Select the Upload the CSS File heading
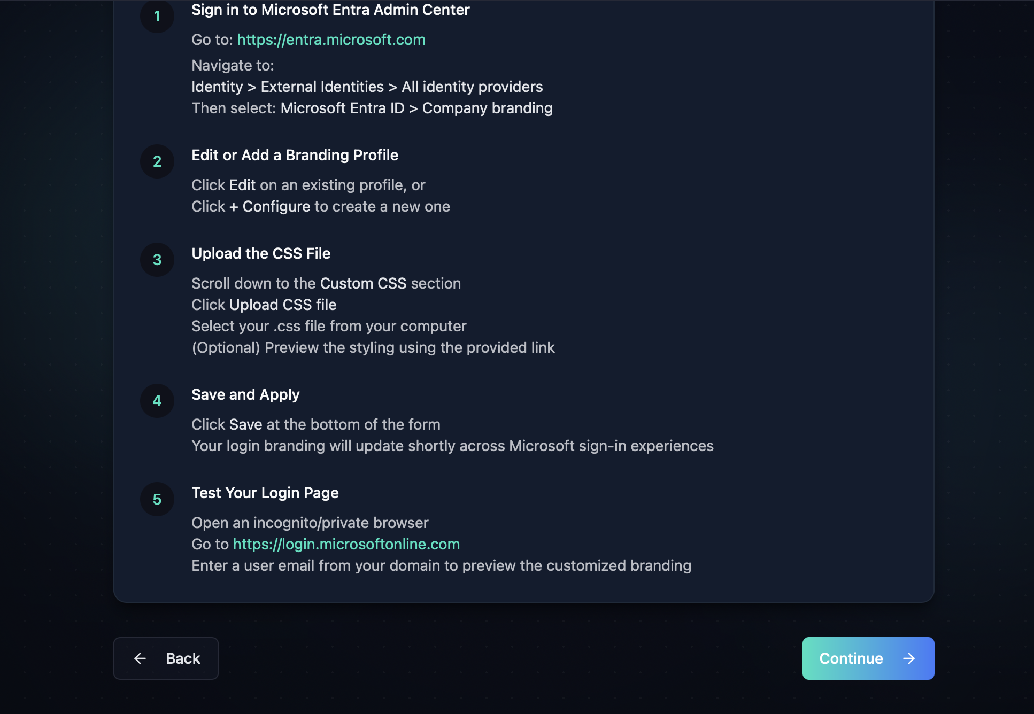This screenshot has width=1034, height=714. [261, 253]
